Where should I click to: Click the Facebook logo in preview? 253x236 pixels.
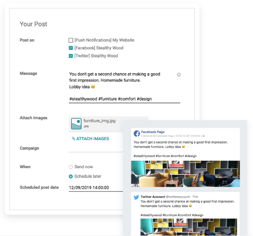137,133
